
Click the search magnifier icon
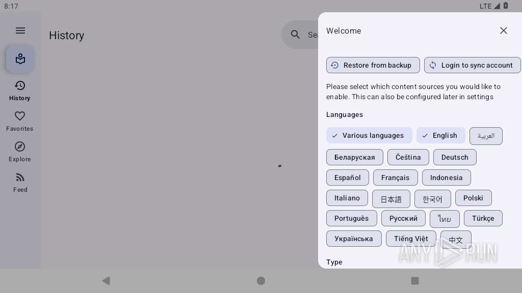point(295,34)
